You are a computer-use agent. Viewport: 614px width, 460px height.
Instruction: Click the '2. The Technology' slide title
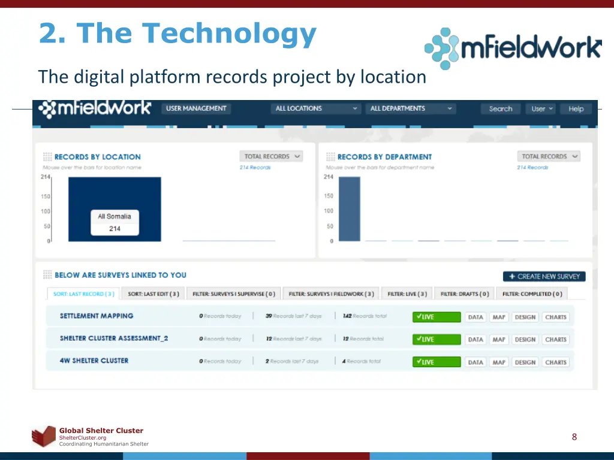[177, 34]
